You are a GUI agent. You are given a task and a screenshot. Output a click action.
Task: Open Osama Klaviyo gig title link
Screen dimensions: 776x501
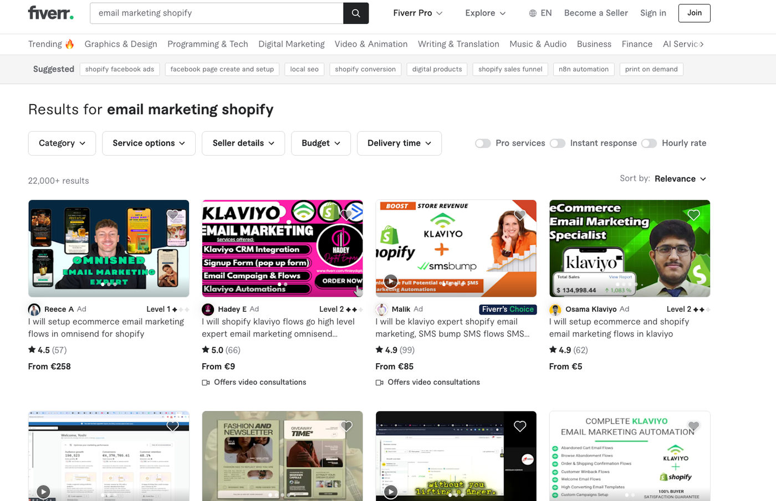click(619, 328)
